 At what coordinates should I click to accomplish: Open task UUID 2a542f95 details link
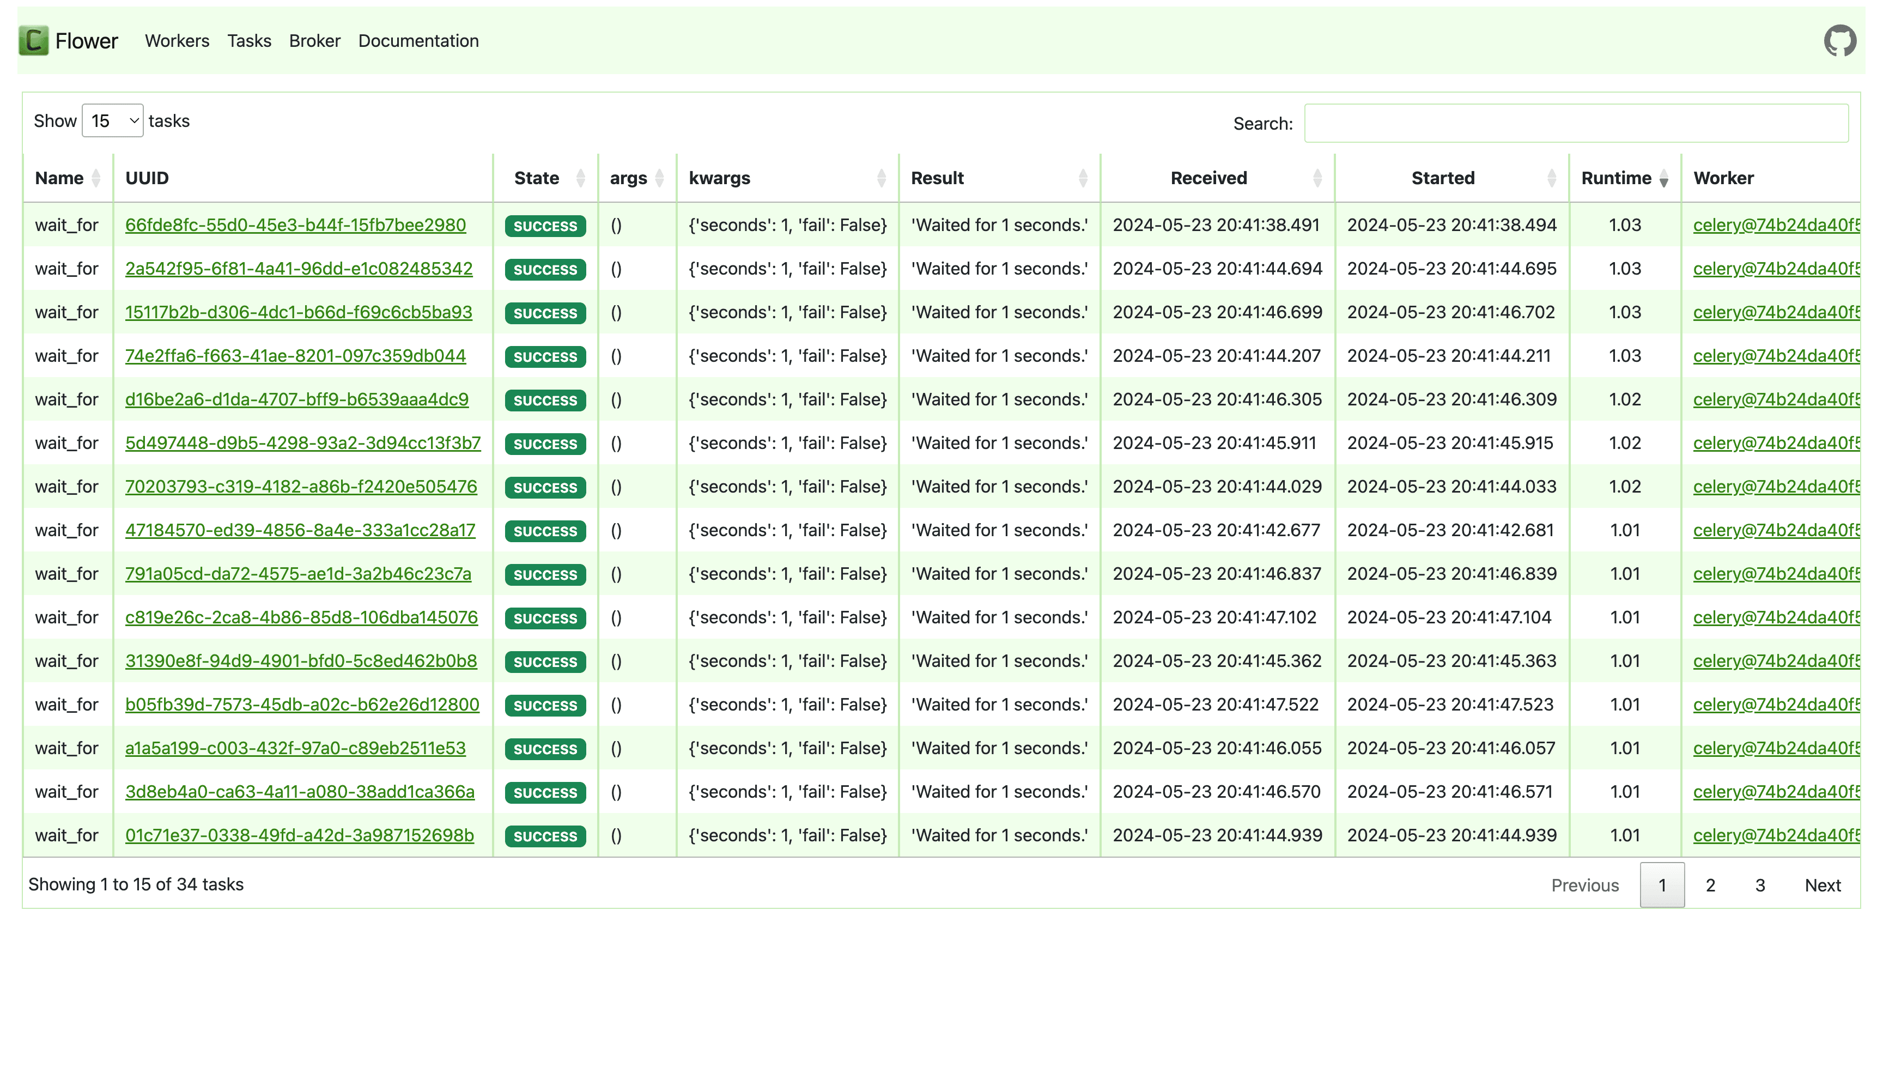click(x=297, y=269)
